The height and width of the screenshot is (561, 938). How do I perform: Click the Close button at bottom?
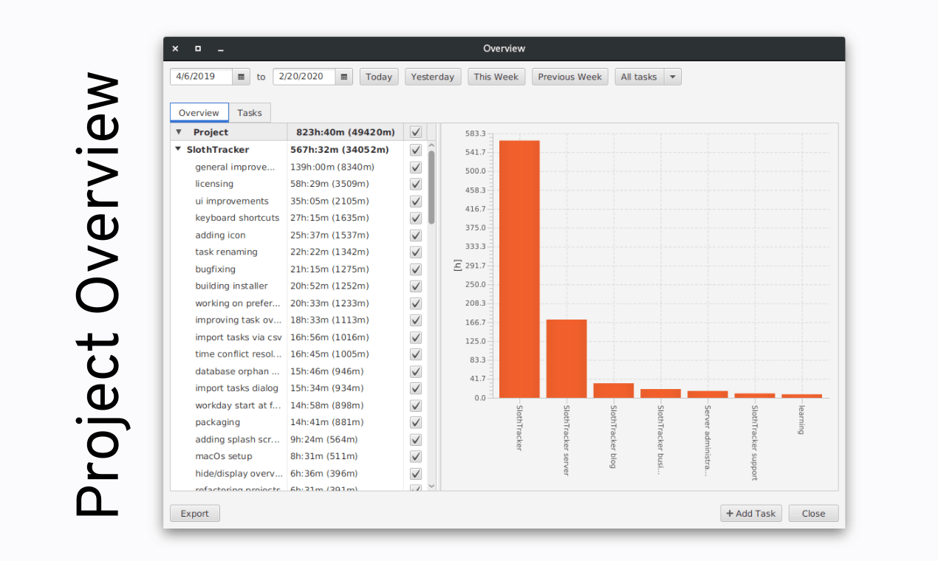[813, 514]
